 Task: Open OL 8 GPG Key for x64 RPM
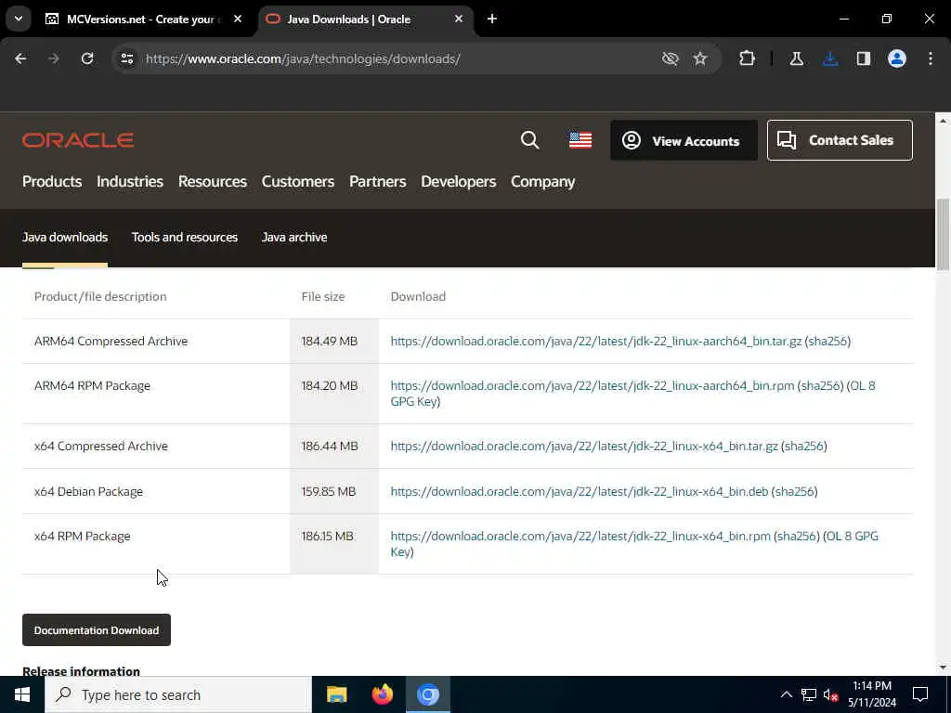[x=853, y=536]
